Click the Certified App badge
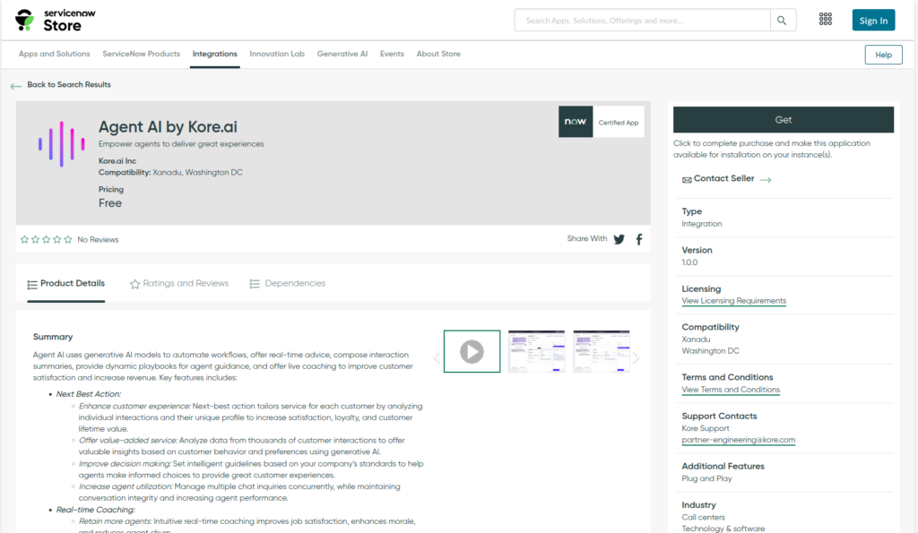The height and width of the screenshot is (533, 918). pos(601,121)
